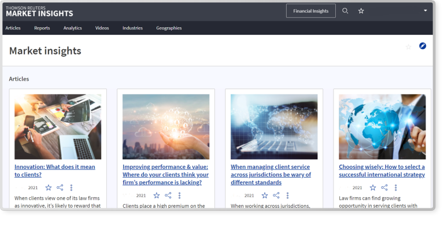
Task: Open the Choosing wisely article link
Action: [382, 170]
